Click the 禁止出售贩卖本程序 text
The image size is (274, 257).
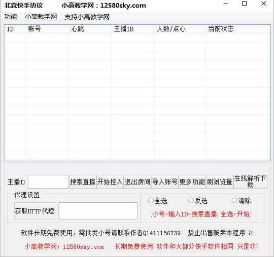pos(216,233)
